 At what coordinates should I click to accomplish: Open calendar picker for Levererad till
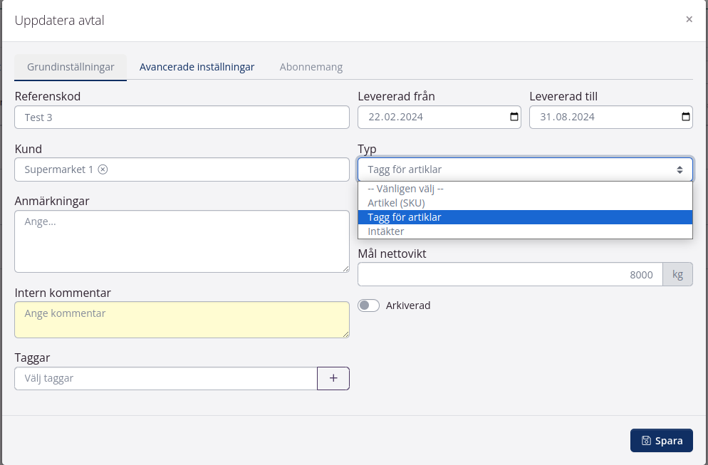click(x=685, y=117)
